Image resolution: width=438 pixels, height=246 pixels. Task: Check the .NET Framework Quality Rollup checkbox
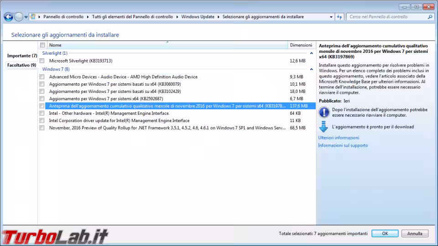(42, 128)
